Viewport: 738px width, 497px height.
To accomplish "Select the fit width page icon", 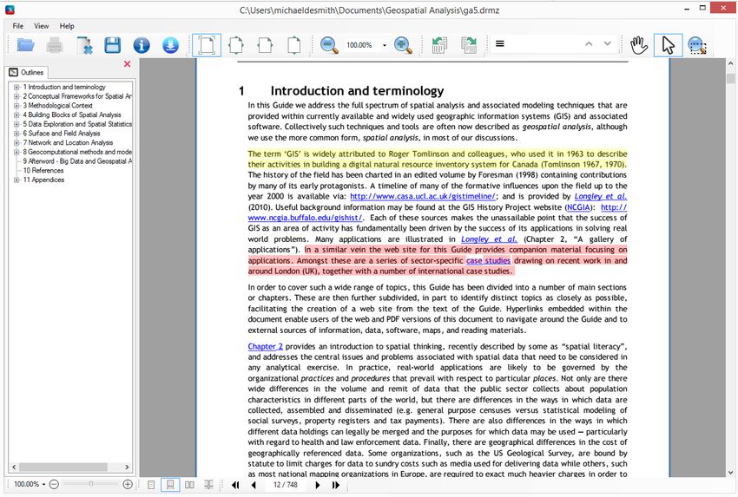I will tap(265, 45).
